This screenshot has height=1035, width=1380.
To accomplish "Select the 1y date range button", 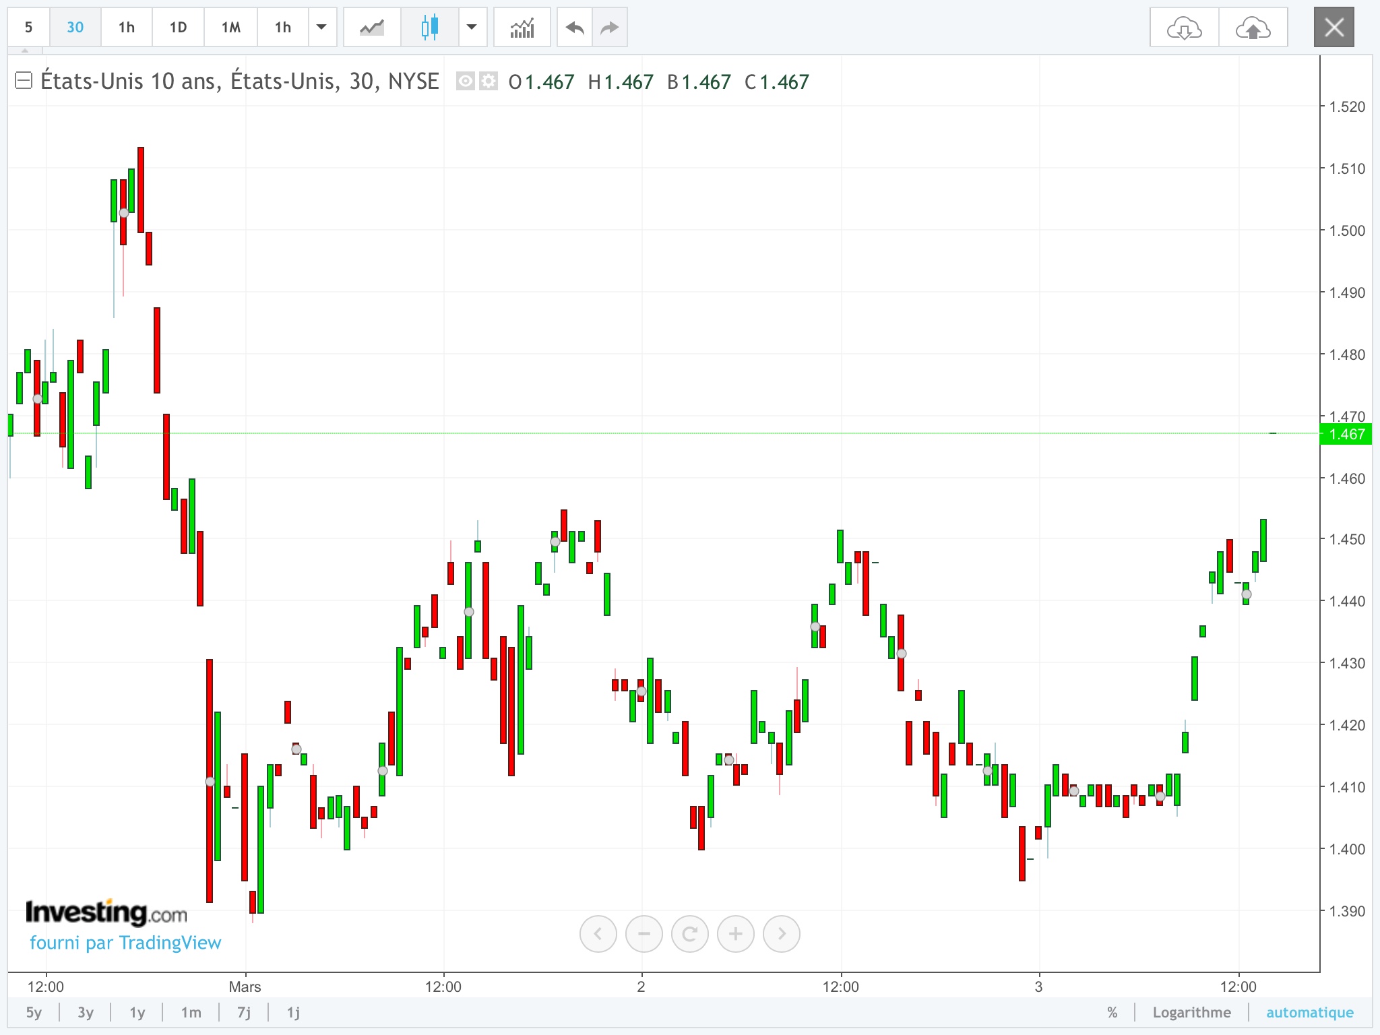I will click(137, 1012).
